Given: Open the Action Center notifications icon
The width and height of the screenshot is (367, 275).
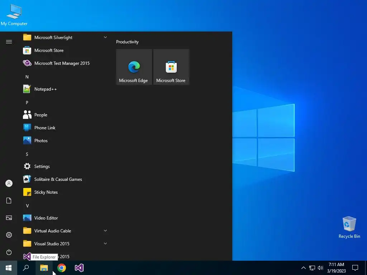Looking at the screenshot, I should tap(355, 268).
